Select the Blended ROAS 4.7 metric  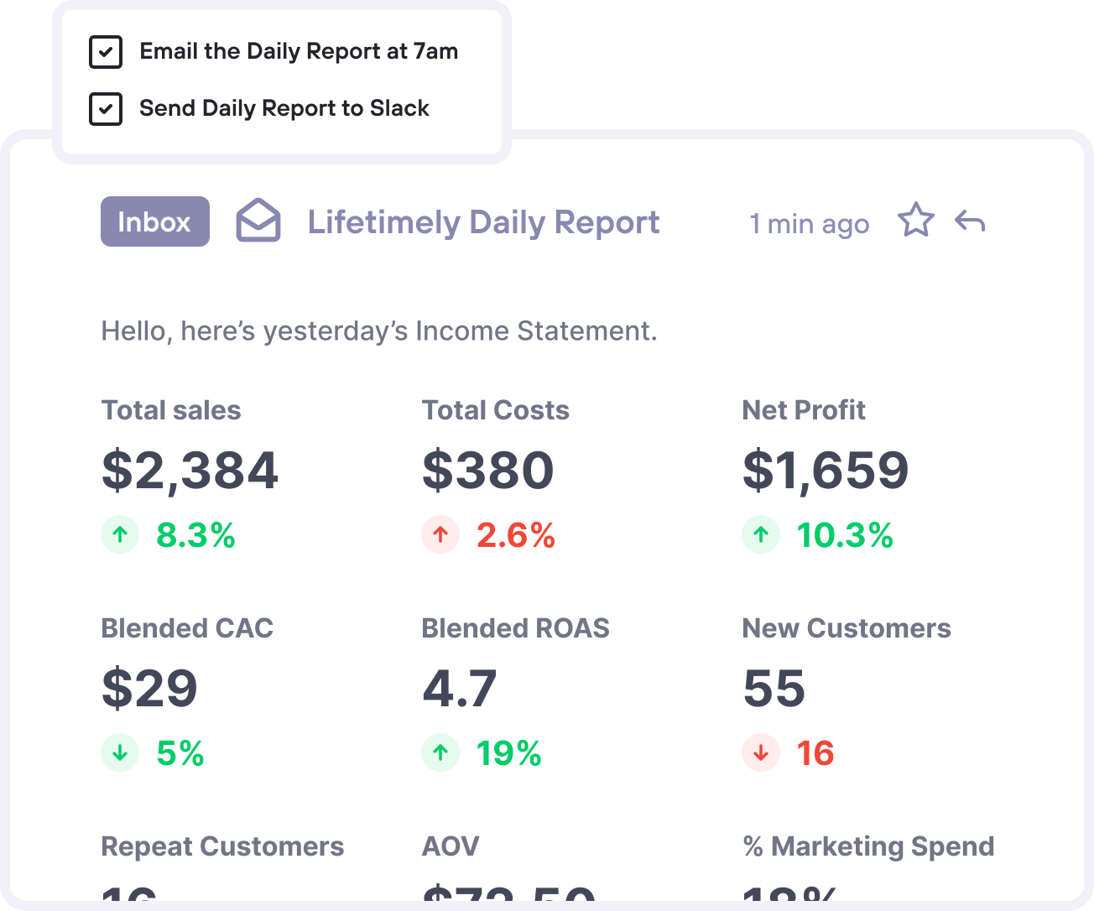(x=460, y=688)
